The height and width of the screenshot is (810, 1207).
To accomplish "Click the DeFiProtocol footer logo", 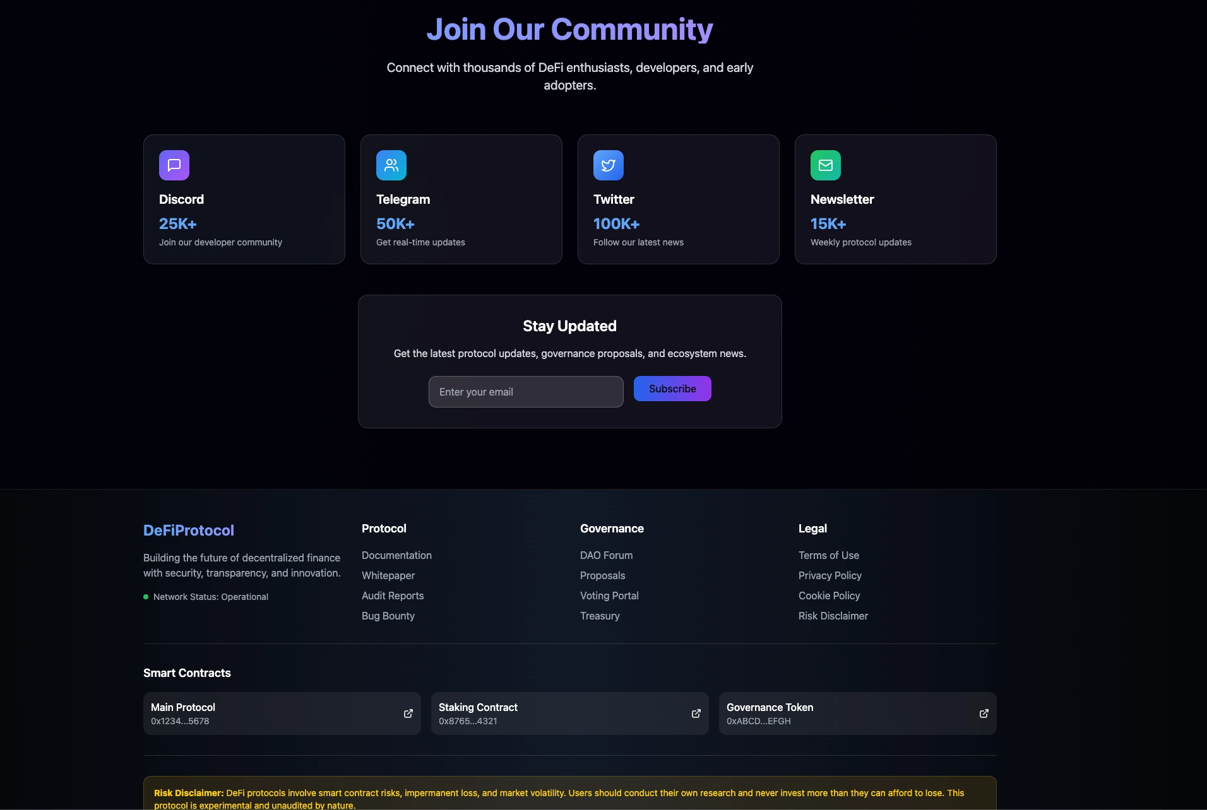I will pos(189,531).
